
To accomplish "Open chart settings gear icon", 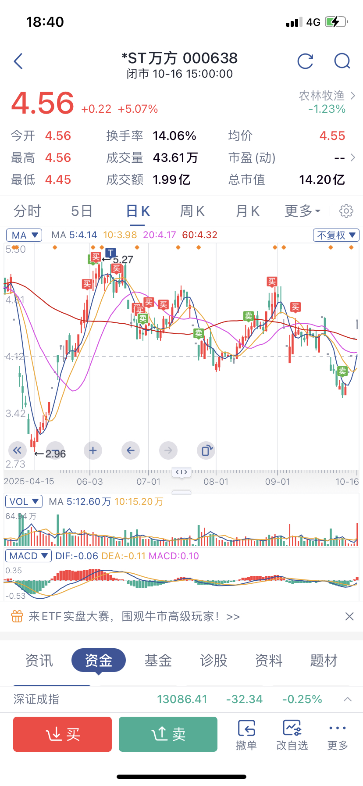I will [346, 211].
